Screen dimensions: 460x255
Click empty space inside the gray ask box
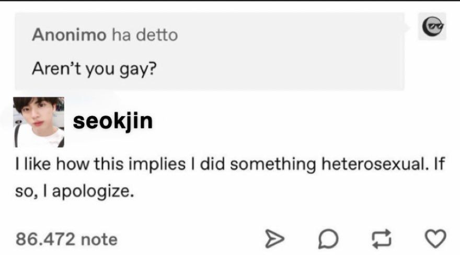[287, 57]
